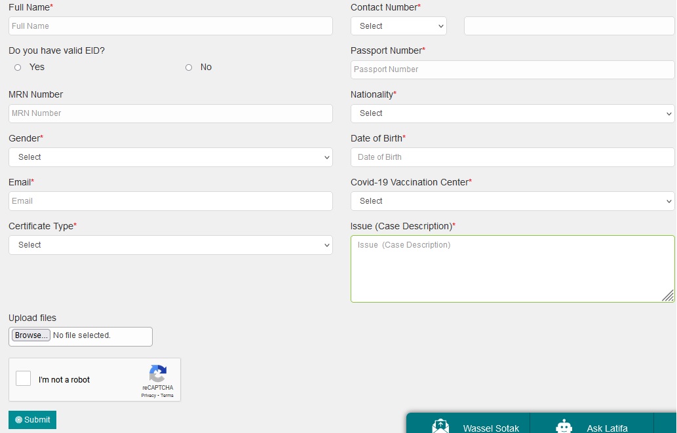This screenshot has height=433, width=677.
Task: Open the reCAPTCHA Privacy link
Action: pos(148,396)
